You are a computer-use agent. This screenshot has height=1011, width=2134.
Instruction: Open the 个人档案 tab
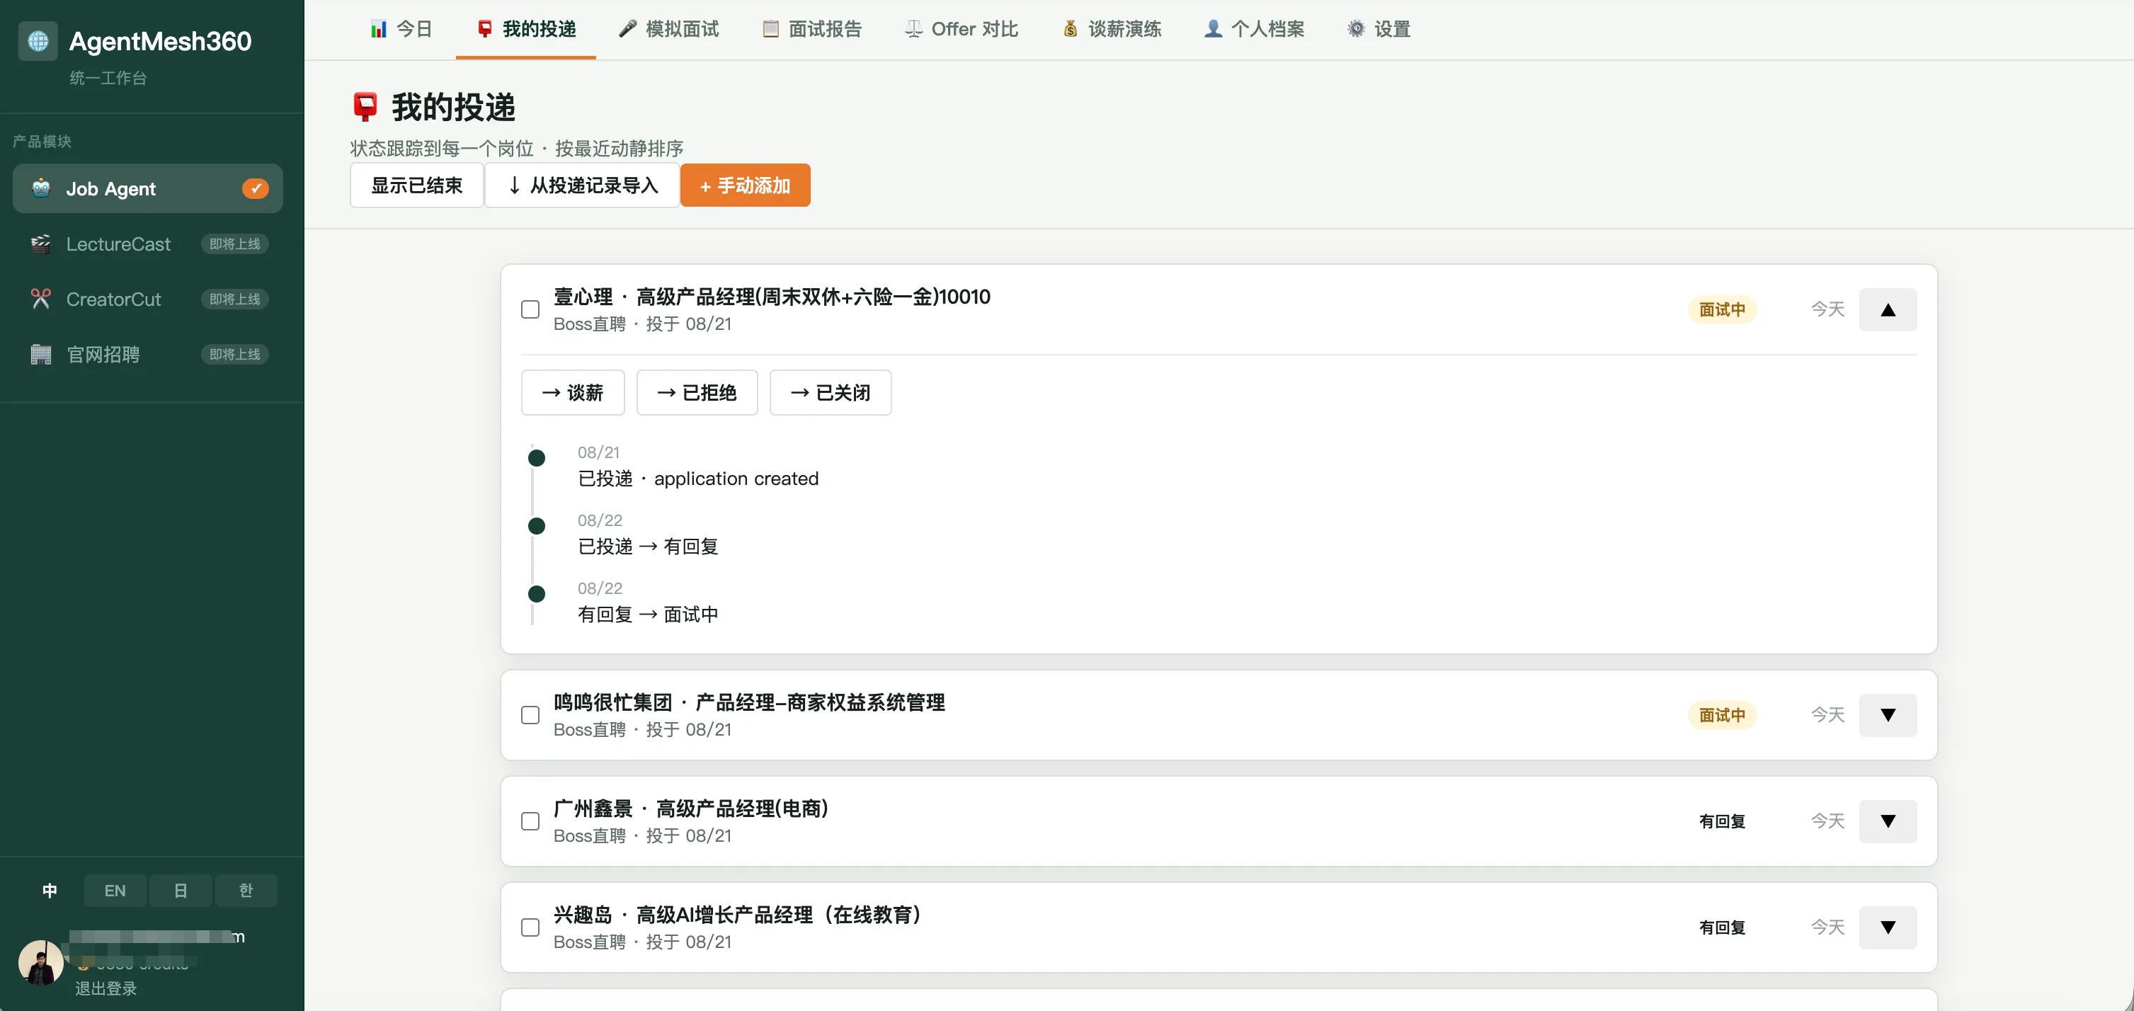tap(1254, 29)
